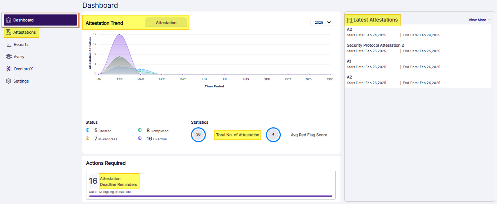Viewport: 497px width, 204px height.
Task: Switch to the Attestation tab in trend chart
Action: 166,23
